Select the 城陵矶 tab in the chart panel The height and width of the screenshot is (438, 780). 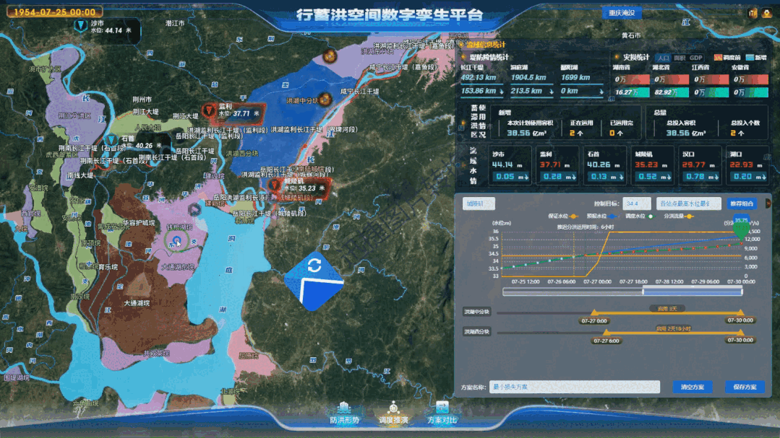[x=478, y=203]
